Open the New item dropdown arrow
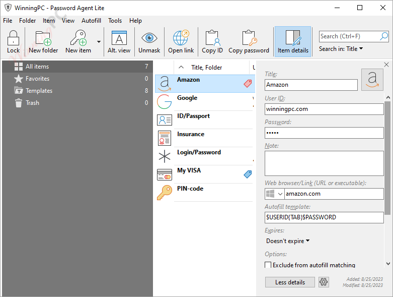The image size is (393, 297). [x=99, y=42]
